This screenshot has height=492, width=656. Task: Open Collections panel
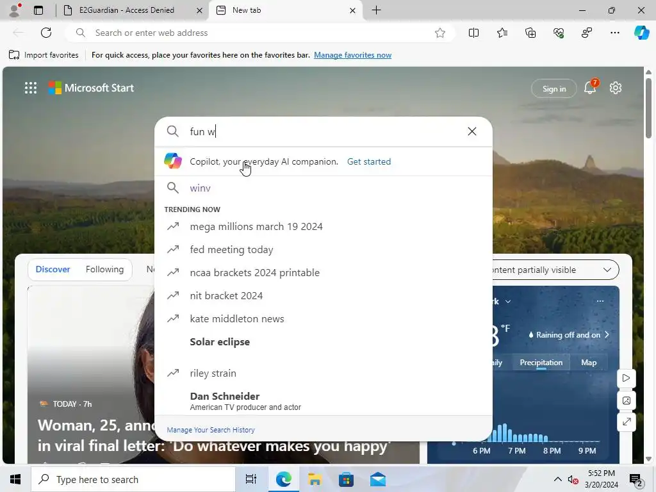(x=530, y=33)
